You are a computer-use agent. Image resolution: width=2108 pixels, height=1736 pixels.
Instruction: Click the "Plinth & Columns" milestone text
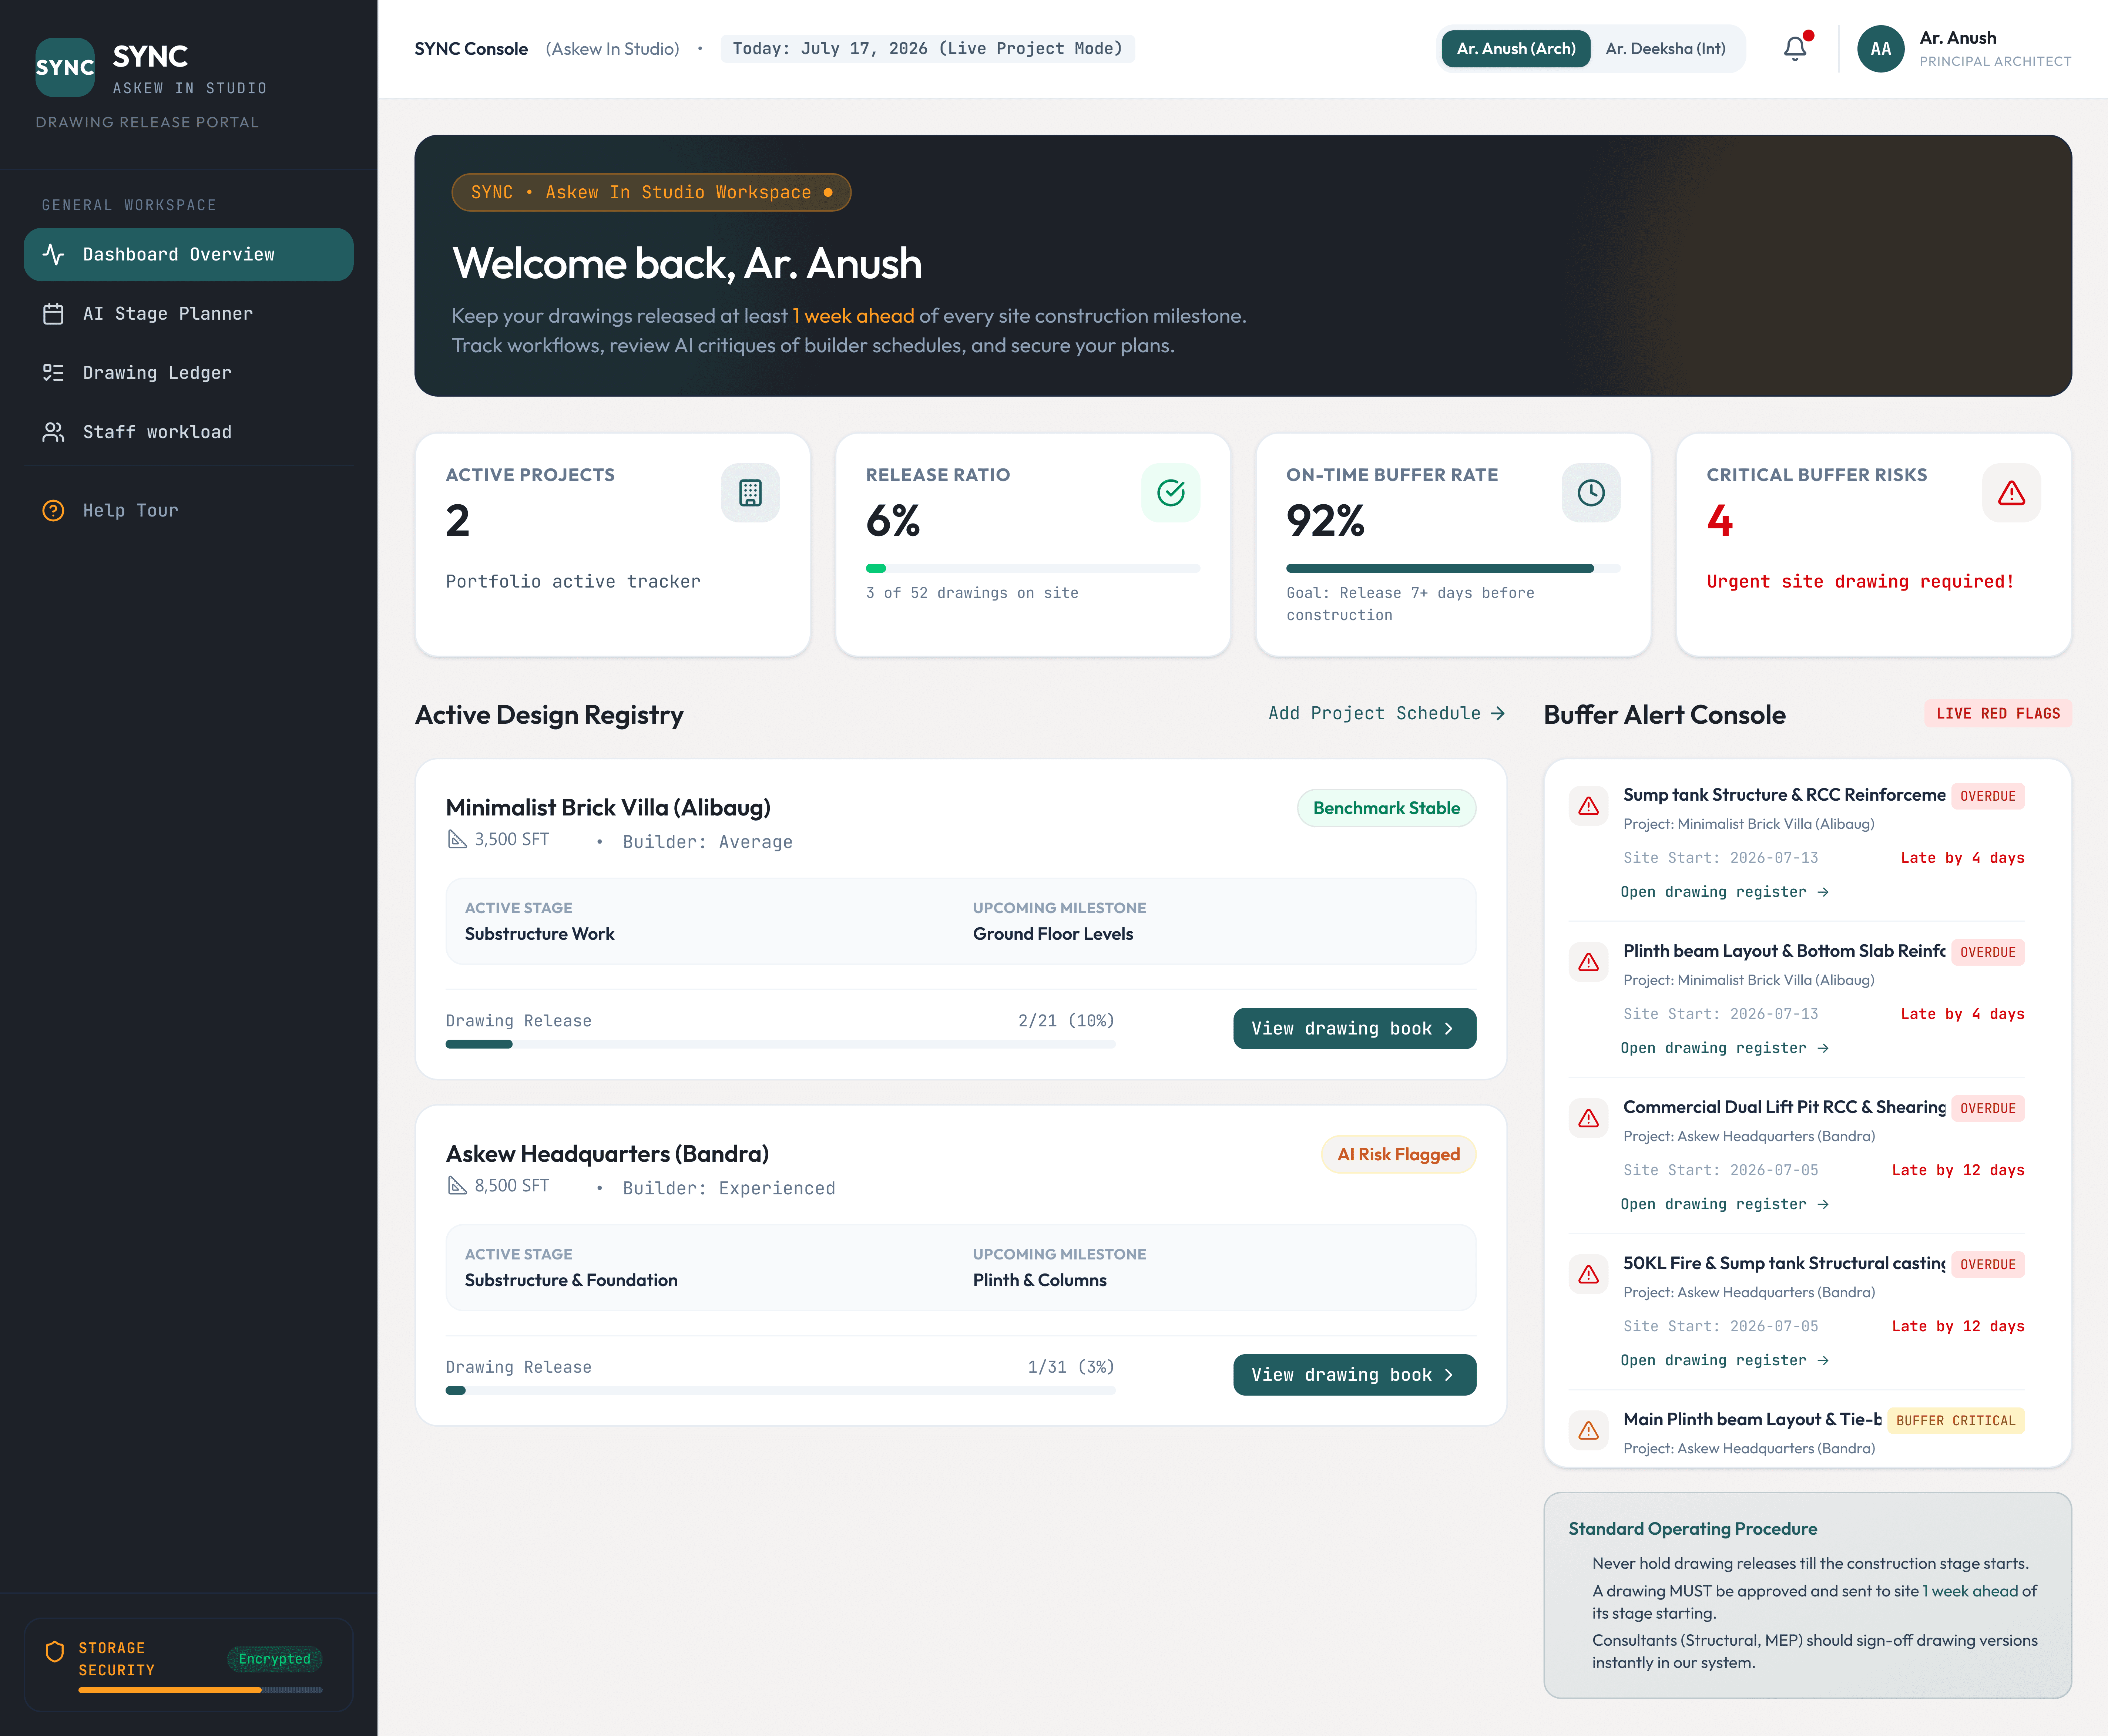pyautogui.click(x=1040, y=1280)
